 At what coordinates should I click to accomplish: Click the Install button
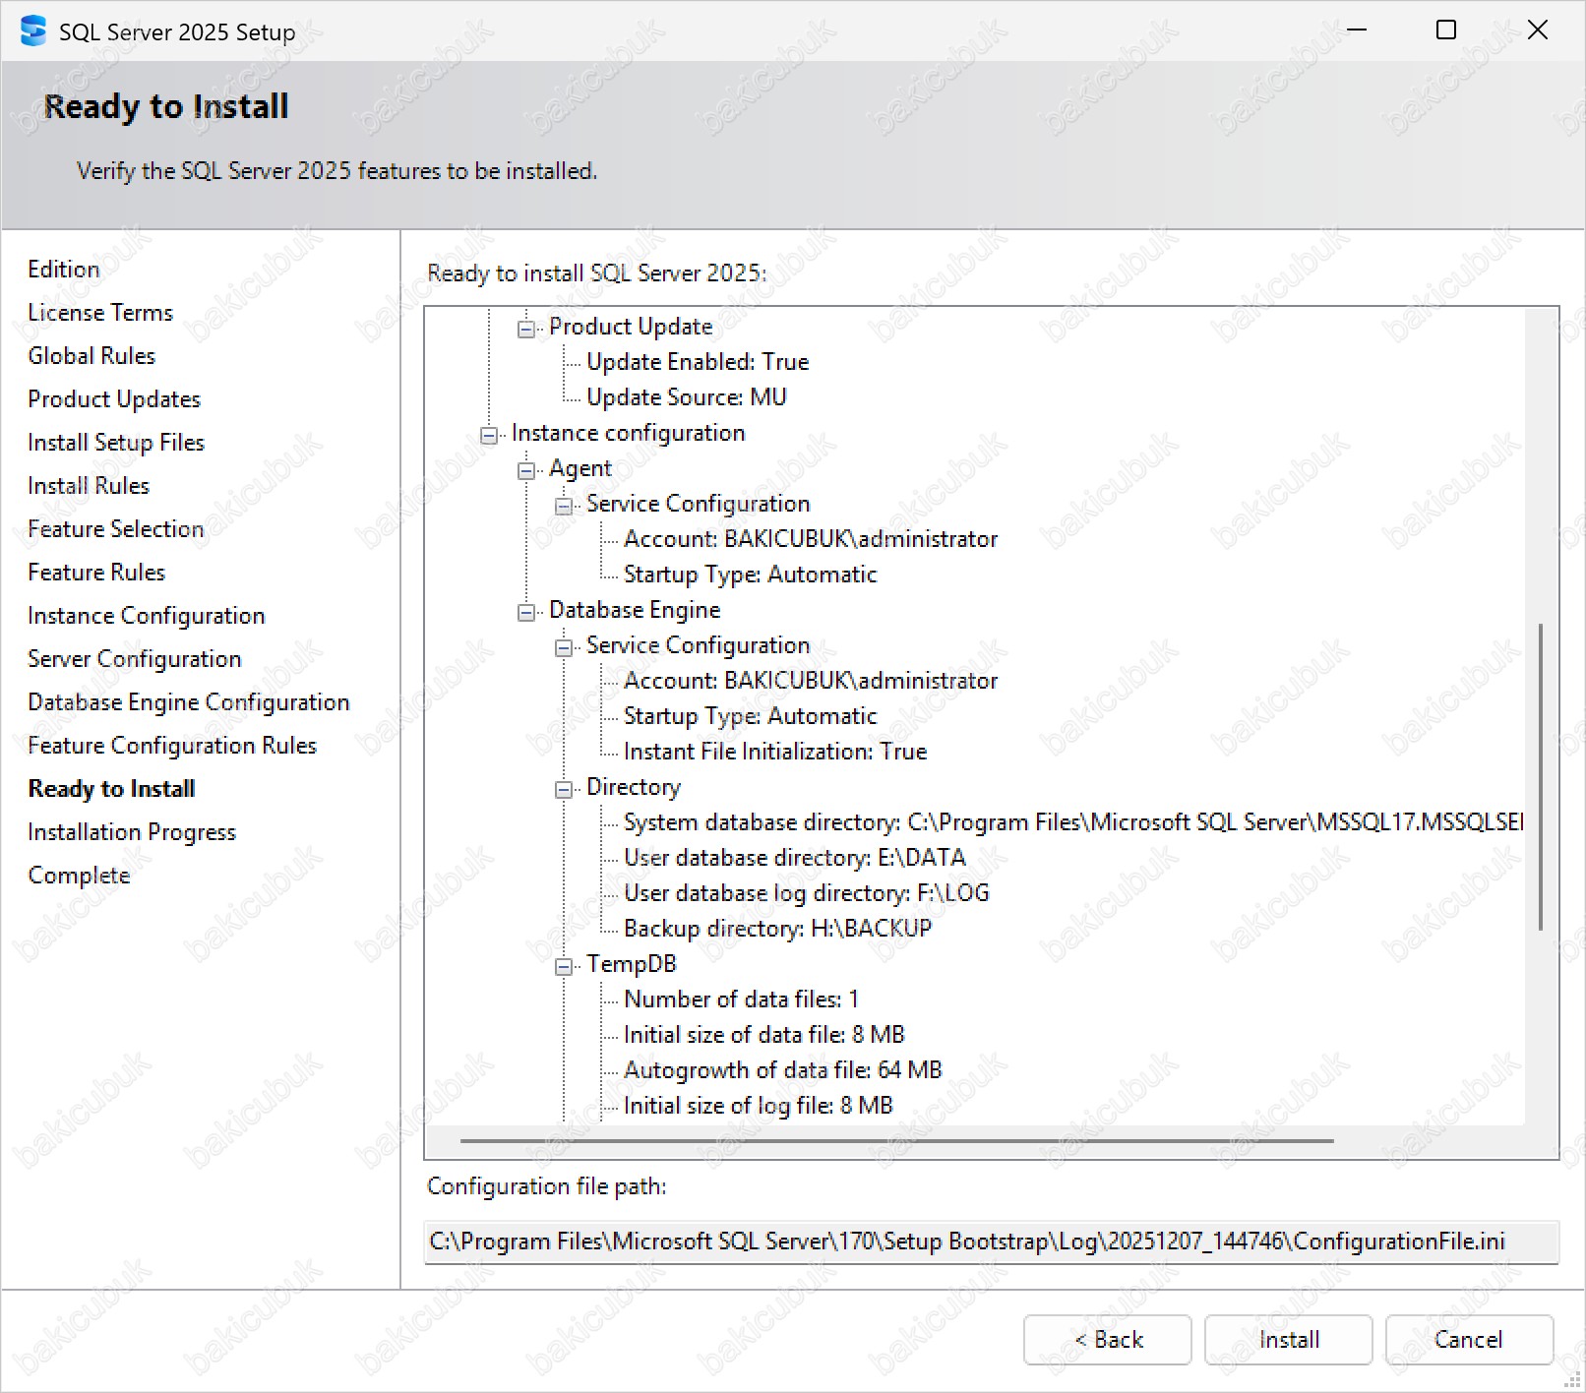click(1288, 1339)
